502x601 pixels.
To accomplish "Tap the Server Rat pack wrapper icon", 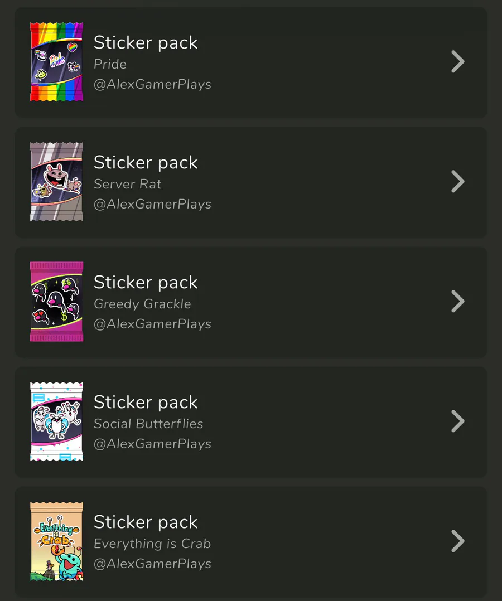I will 56,182.
